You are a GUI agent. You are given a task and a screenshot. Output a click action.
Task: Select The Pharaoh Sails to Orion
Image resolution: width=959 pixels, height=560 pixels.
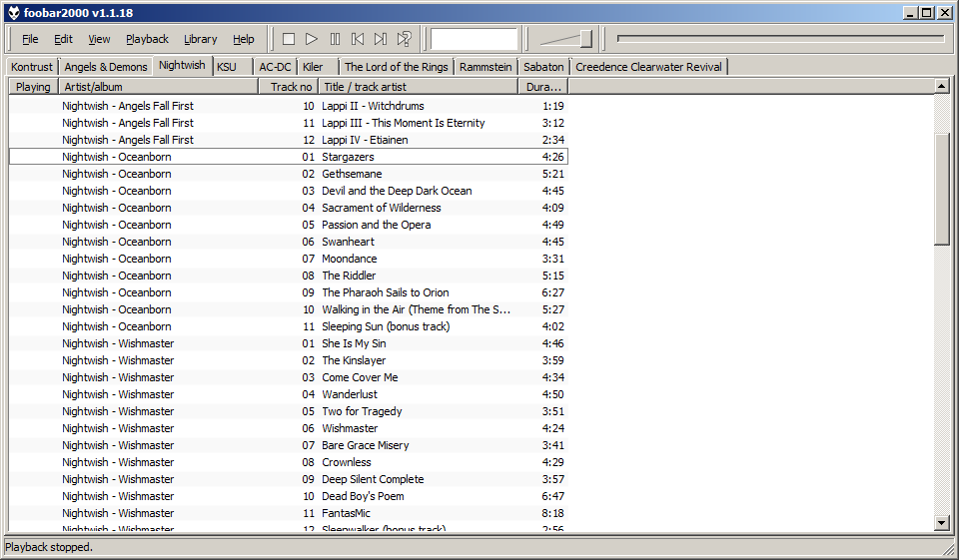click(x=289, y=292)
